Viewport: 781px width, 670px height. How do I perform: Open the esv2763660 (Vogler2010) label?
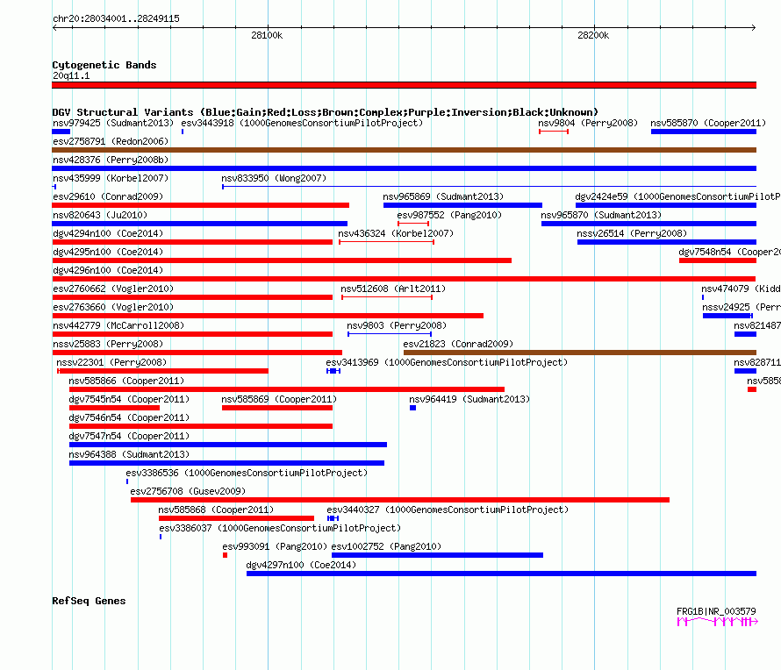click(x=113, y=307)
